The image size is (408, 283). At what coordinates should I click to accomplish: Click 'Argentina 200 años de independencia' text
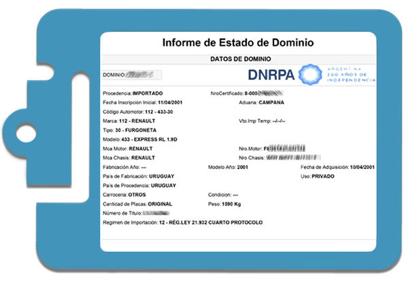click(351, 75)
